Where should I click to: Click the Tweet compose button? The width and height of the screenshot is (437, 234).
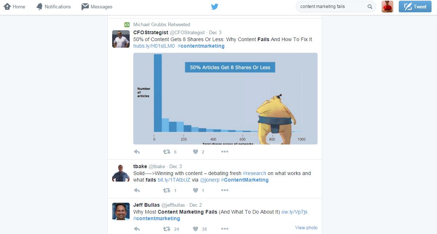click(x=415, y=7)
